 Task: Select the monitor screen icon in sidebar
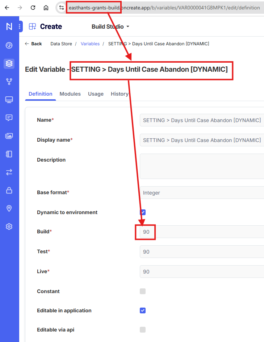9,100
